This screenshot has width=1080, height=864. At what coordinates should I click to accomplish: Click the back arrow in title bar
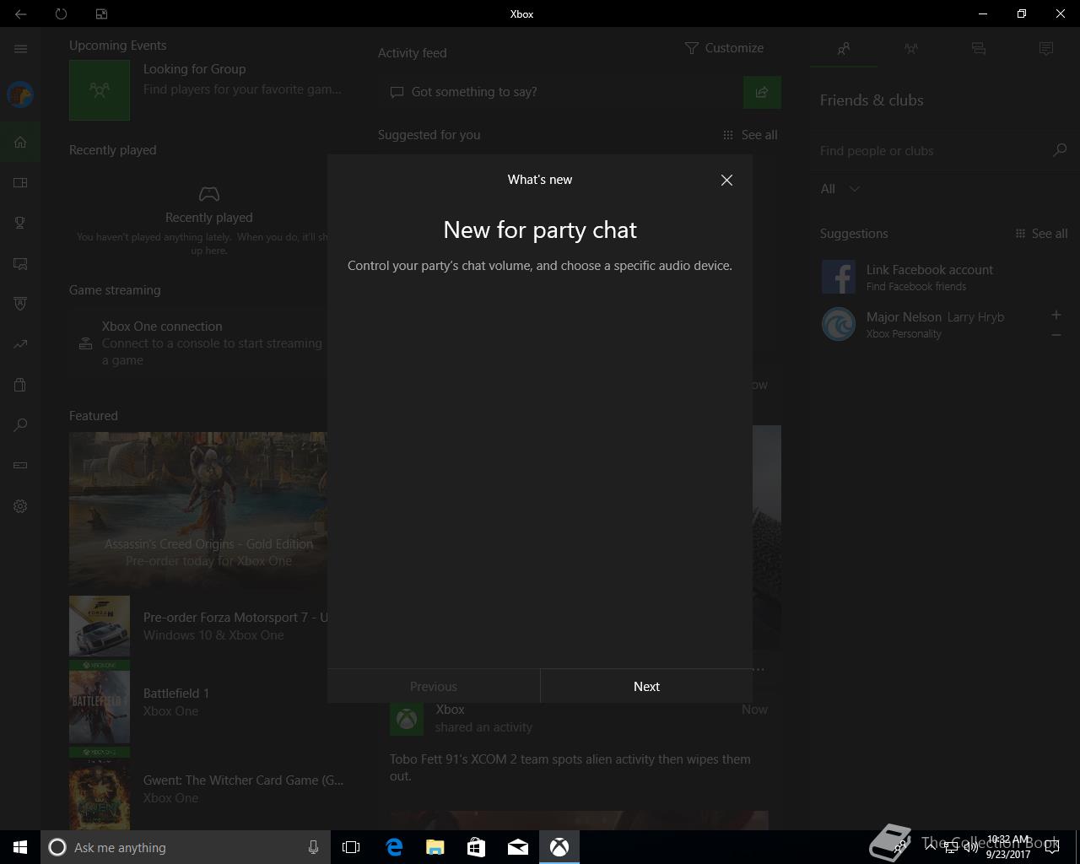point(20,13)
